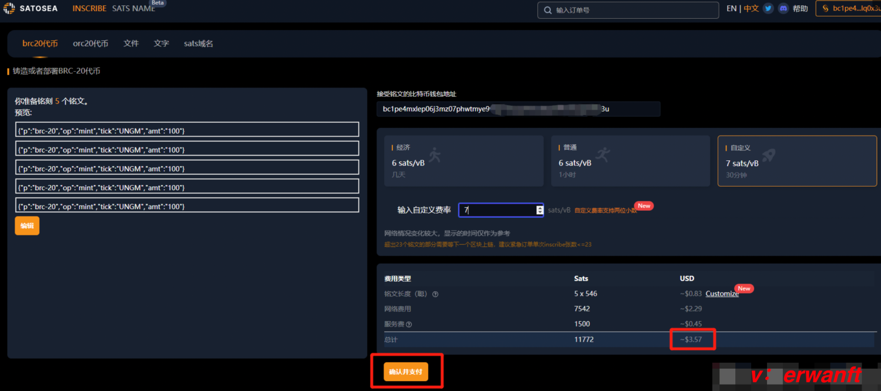This screenshot has width=881, height=391.
Task: Click the ~$2.29 network fee USD value
Action: [691, 309]
